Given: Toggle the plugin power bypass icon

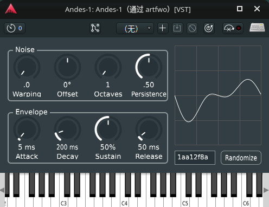Looking at the screenshot, I should pos(209,28).
